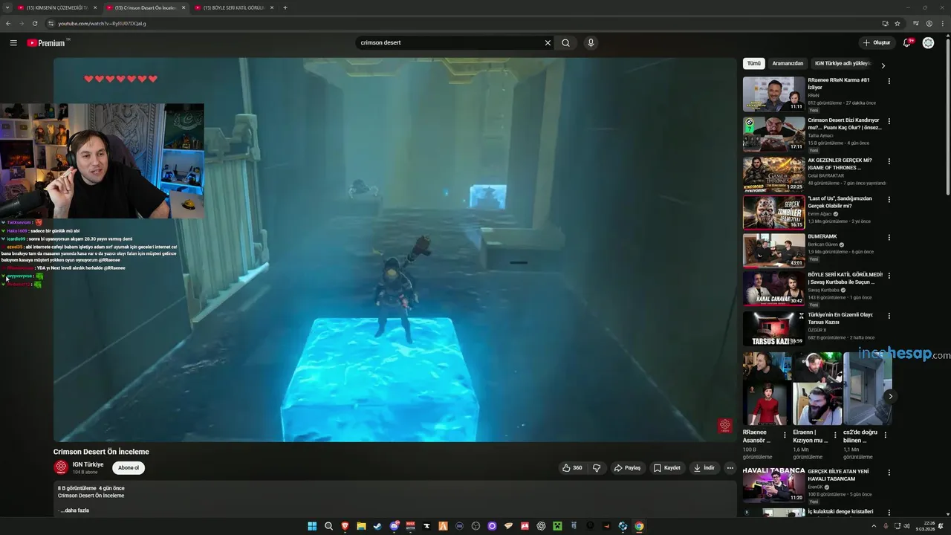This screenshot has height=535, width=951.
Task: Reload the page in Chrome
Action: tap(34, 23)
